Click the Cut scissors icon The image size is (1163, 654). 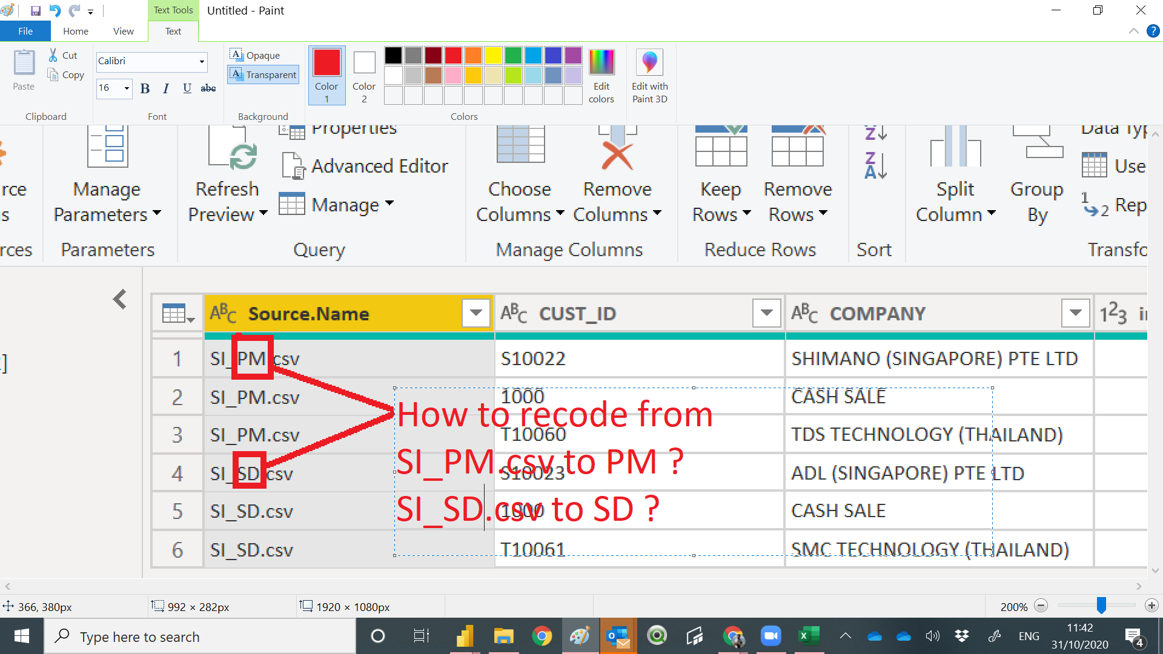click(x=53, y=55)
